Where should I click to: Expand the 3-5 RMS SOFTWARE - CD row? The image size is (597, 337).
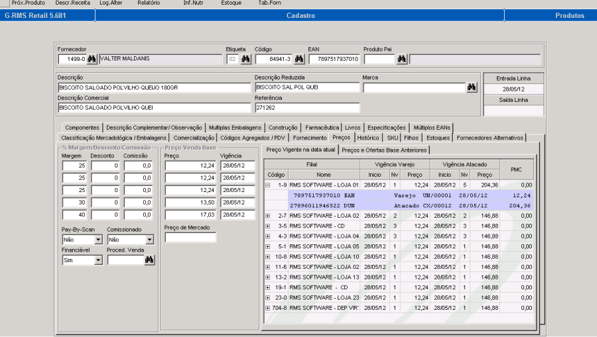[x=268, y=226]
